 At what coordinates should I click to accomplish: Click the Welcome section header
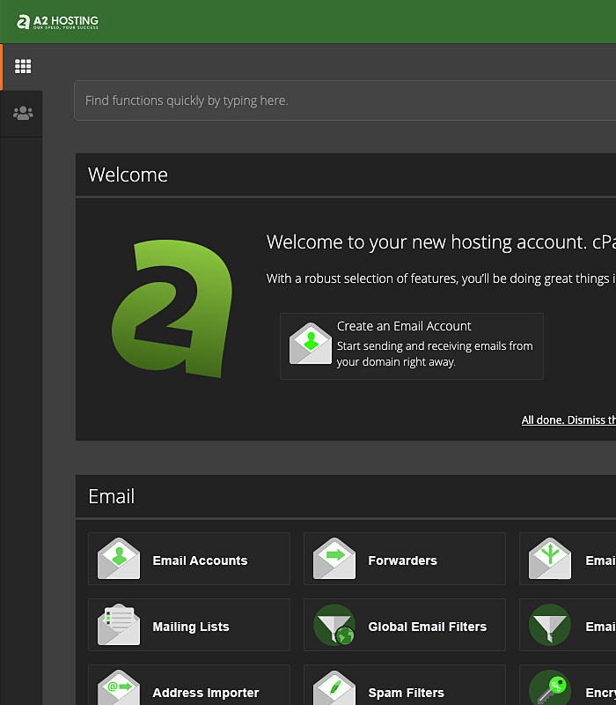tap(128, 174)
